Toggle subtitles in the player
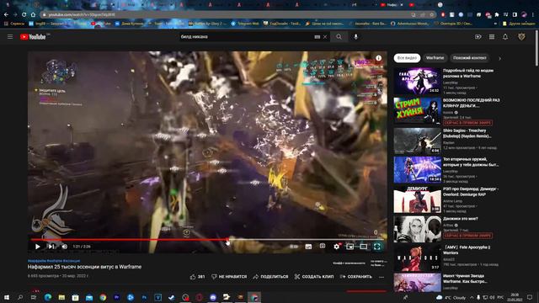The width and height of the screenshot is (539, 303). point(308,247)
